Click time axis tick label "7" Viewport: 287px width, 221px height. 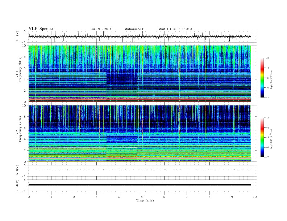click(x=187, y=197)
